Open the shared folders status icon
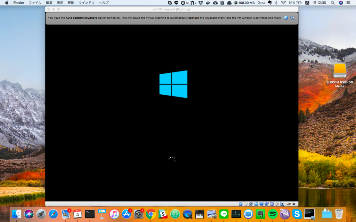Viewport: 356px width, 222px height. pos(256,204)
